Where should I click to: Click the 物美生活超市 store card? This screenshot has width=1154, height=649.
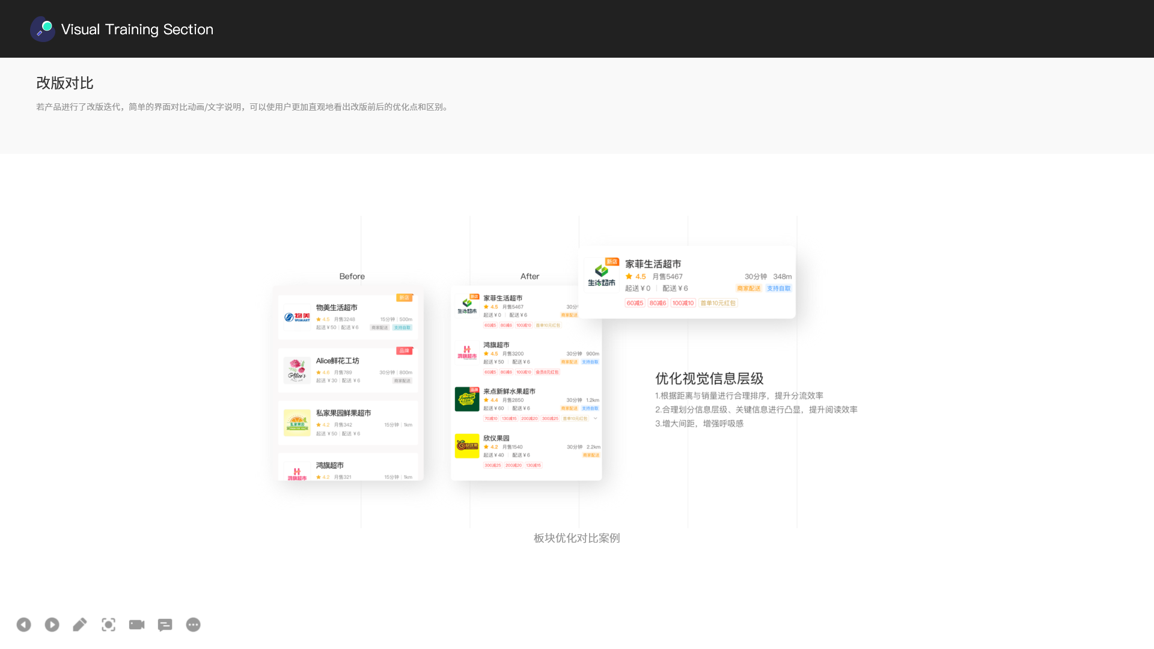coord(348,317)
